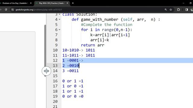Click the '#Complete the function' comment
Screen dimensions: 193x108
pyautogui.click(x=106, y=25)
